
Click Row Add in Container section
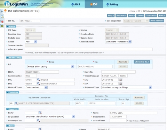(139, 97)
